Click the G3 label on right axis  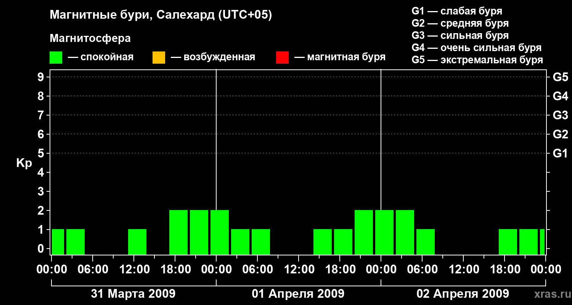tap(561, 116)
